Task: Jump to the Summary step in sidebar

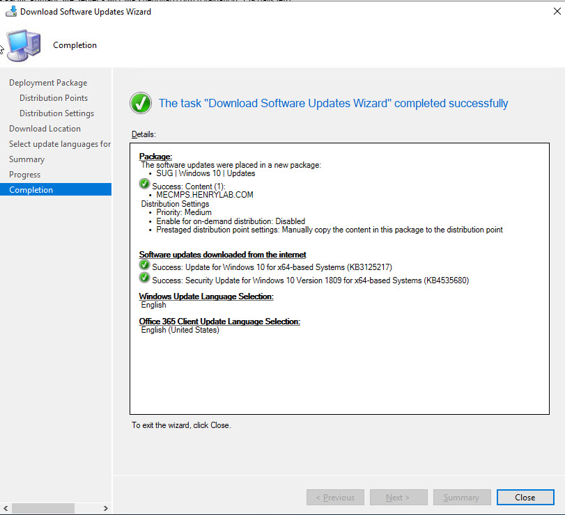Action: (x=26, y=159)
